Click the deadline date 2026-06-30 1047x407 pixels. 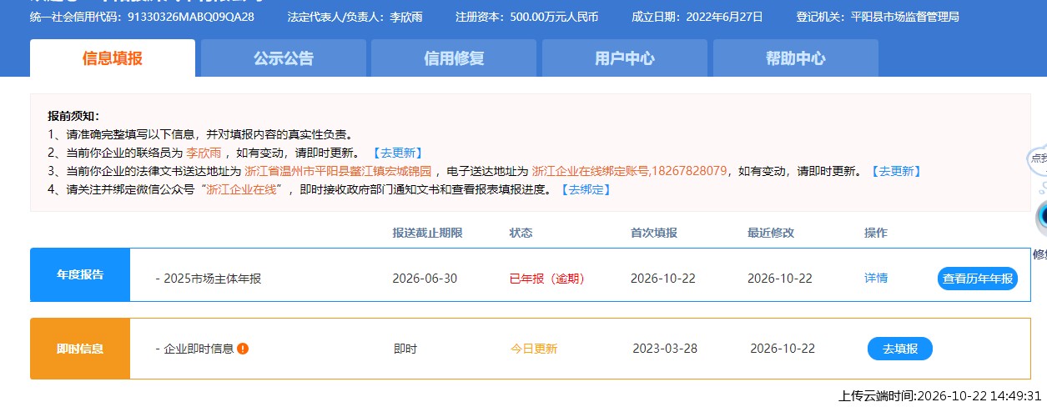click(x=425, y=279)
